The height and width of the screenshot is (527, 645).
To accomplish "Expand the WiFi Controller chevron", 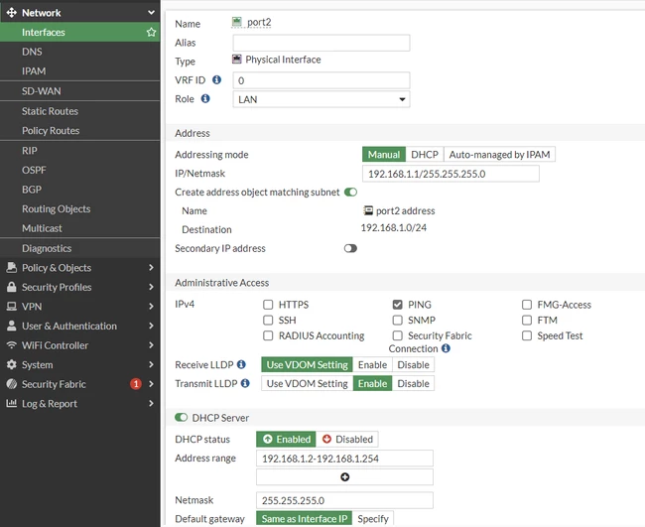I will coord(151,344).
